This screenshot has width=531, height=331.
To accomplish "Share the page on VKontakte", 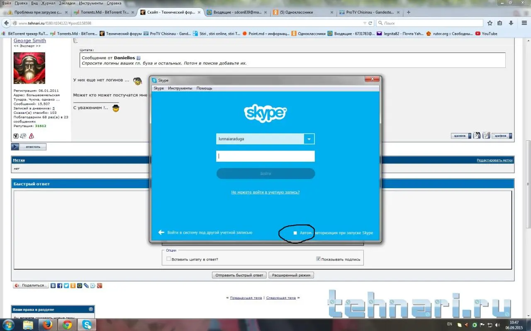I will (53, 285).
